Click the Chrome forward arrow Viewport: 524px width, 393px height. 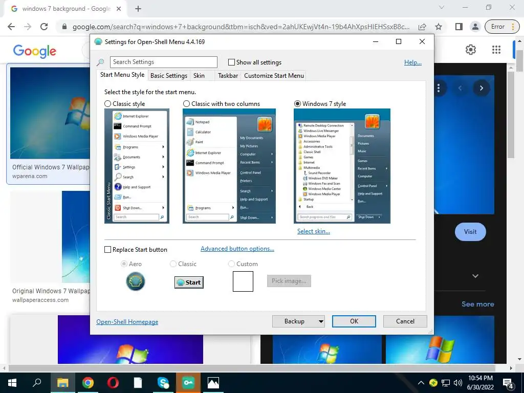click(x=28, y=27)
